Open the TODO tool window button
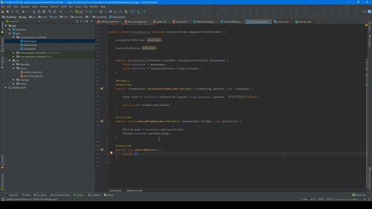Viewport: 372px width, 209px height. point(109,195)
